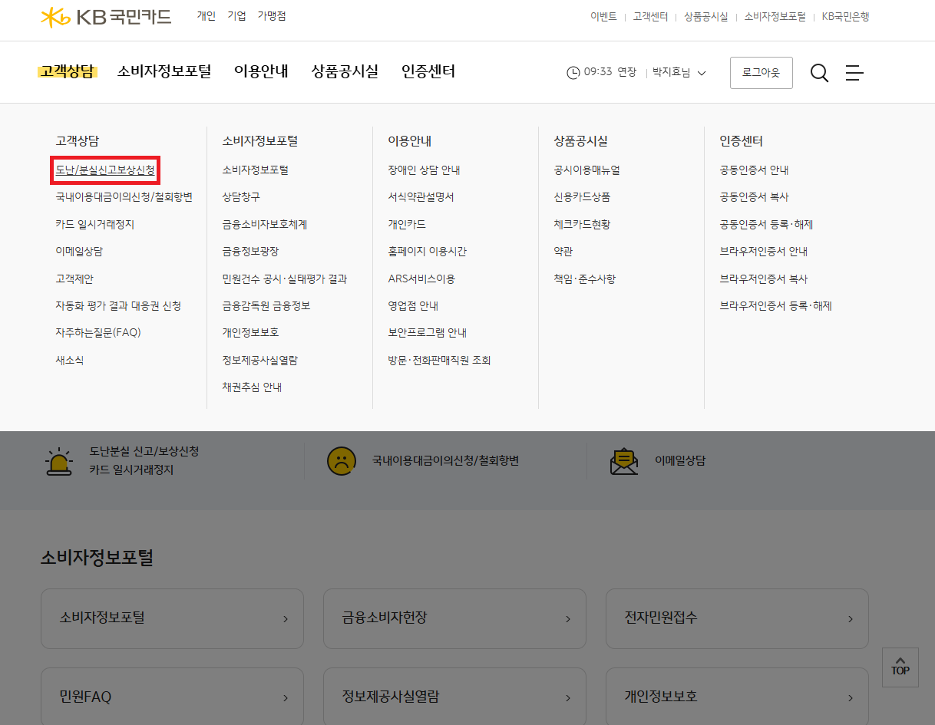Click the envelope icon for 이메일상담

coord(623,460)
